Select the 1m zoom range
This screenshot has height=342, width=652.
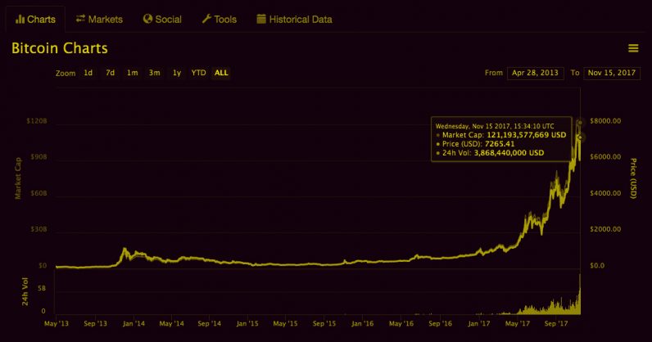pyautogui.click(x=132, y=73)
